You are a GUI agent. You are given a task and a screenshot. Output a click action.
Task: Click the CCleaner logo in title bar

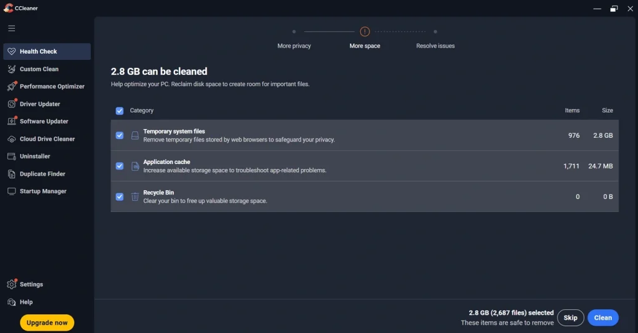point(8,7)
